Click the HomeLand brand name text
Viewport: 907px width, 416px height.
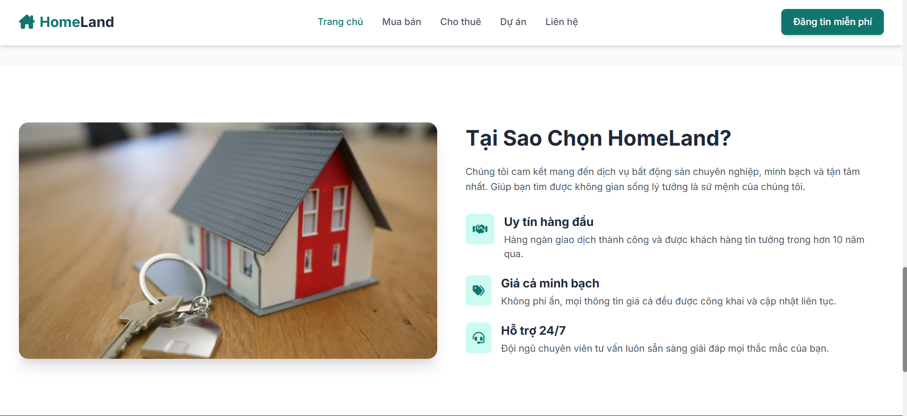77,22
